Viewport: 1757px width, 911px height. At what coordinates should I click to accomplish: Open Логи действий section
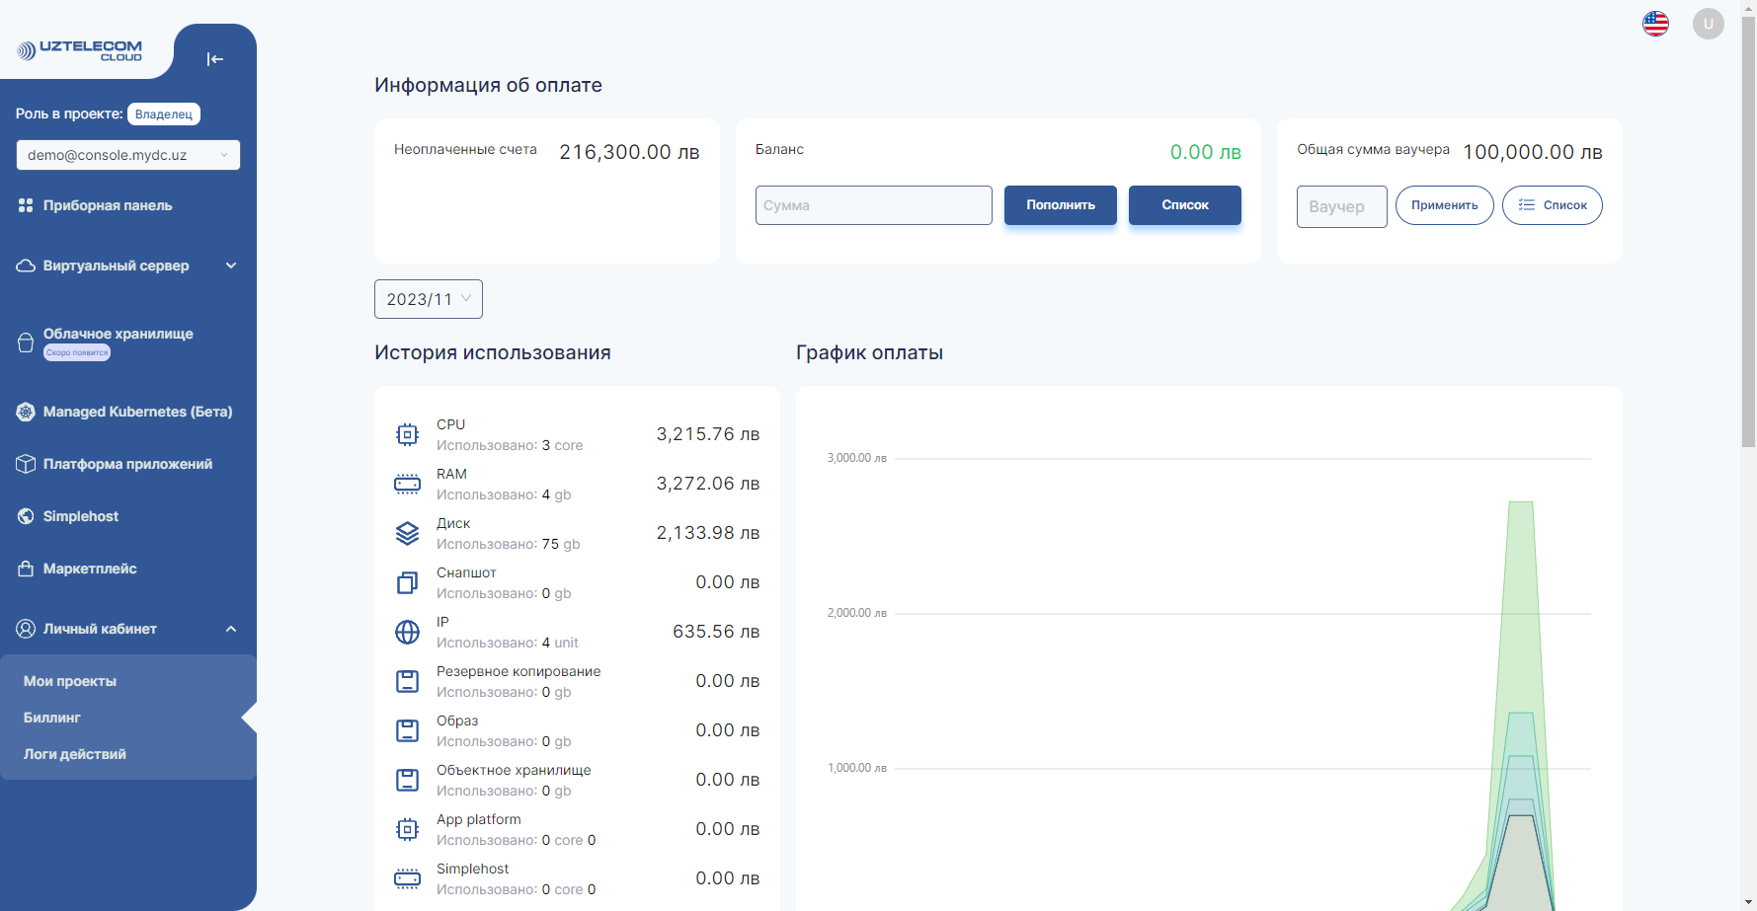pos(75,754)
